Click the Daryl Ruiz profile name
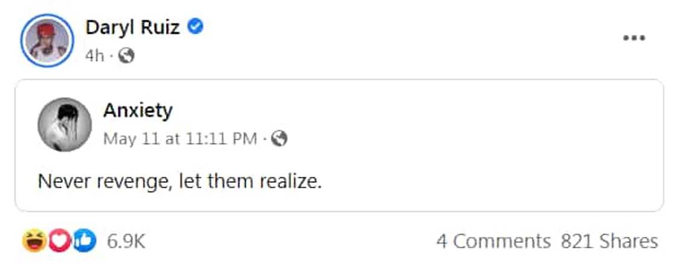This screenshot has width=676, height=266. click(x=133, y=27)
